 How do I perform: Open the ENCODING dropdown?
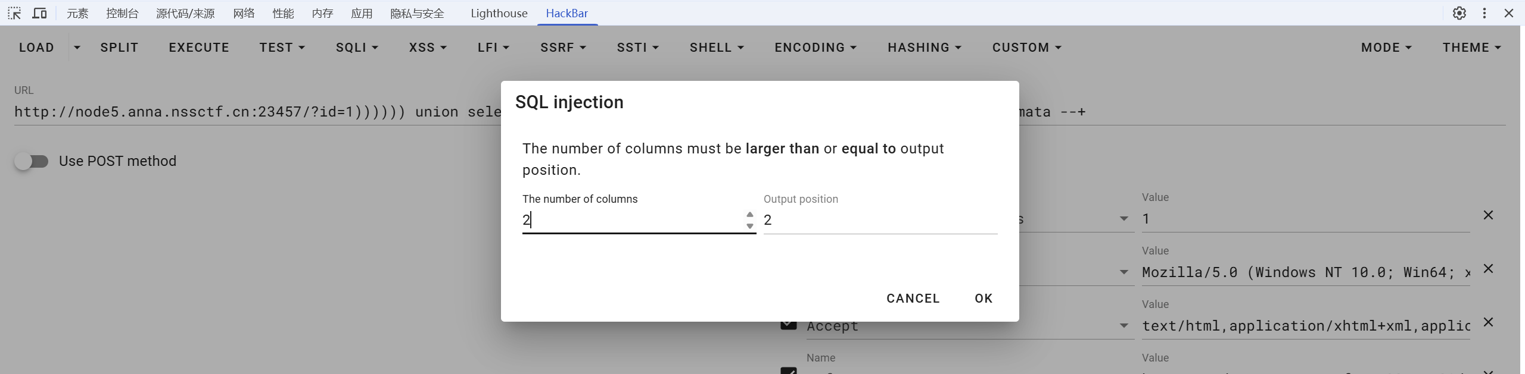tap(815, 48)
